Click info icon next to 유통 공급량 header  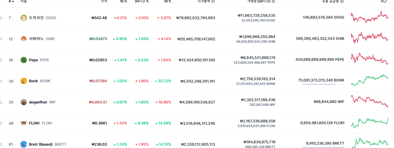pos(342,1)
